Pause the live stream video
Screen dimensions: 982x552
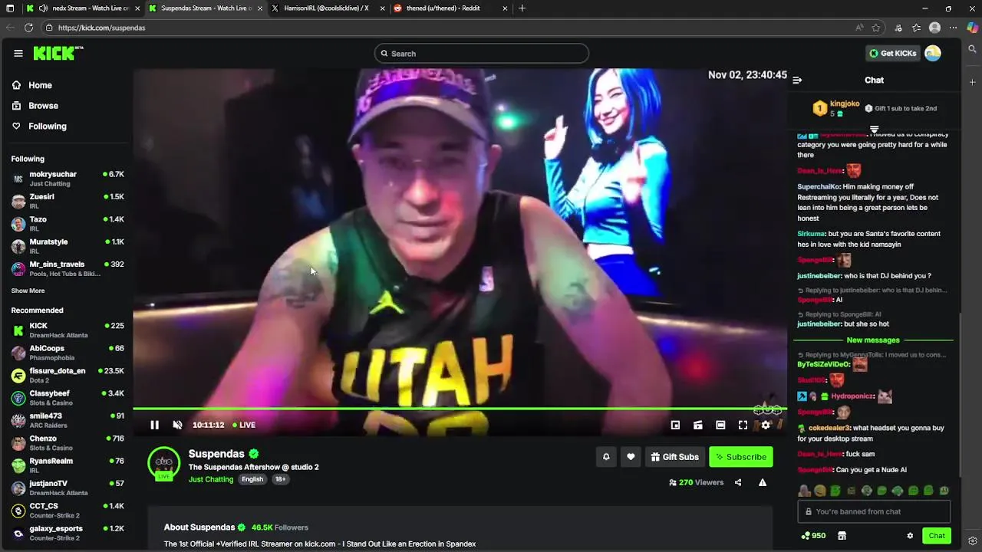(154, 425)
